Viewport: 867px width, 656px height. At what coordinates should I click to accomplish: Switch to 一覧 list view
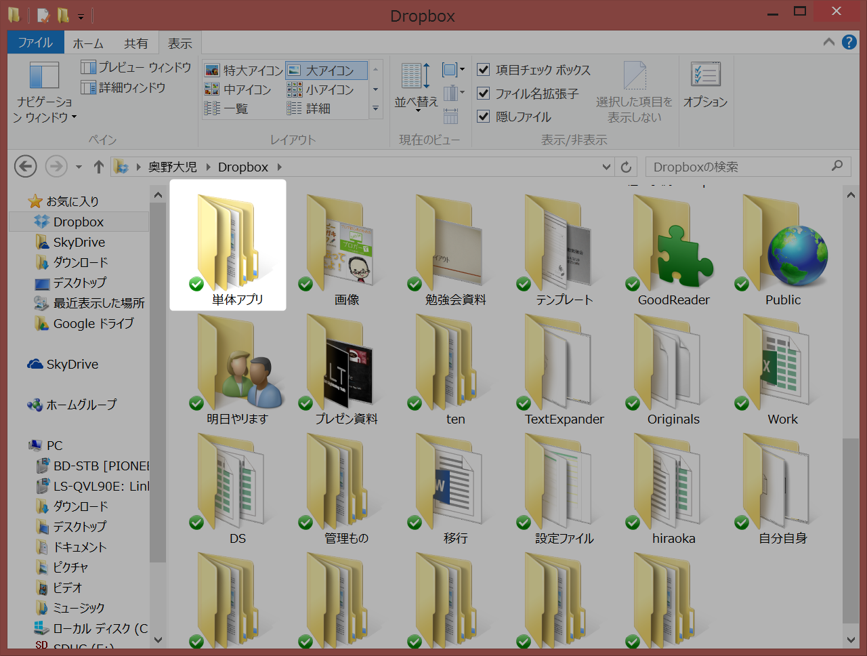pyautogui.click(x=236, y=108)
